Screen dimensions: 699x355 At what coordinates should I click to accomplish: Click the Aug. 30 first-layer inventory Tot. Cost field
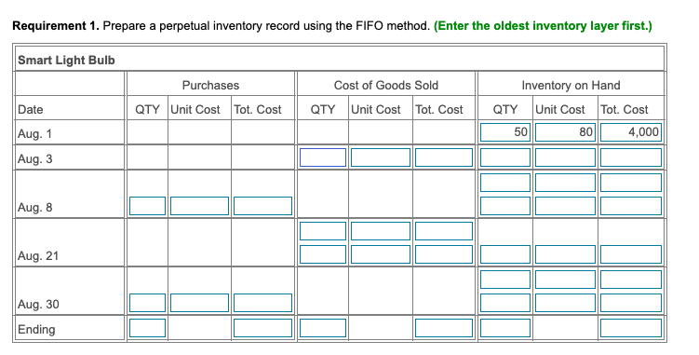(x=630, y=280)
